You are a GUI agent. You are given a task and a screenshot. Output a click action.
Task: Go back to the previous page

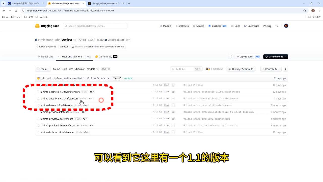click(x=4, y=11)
